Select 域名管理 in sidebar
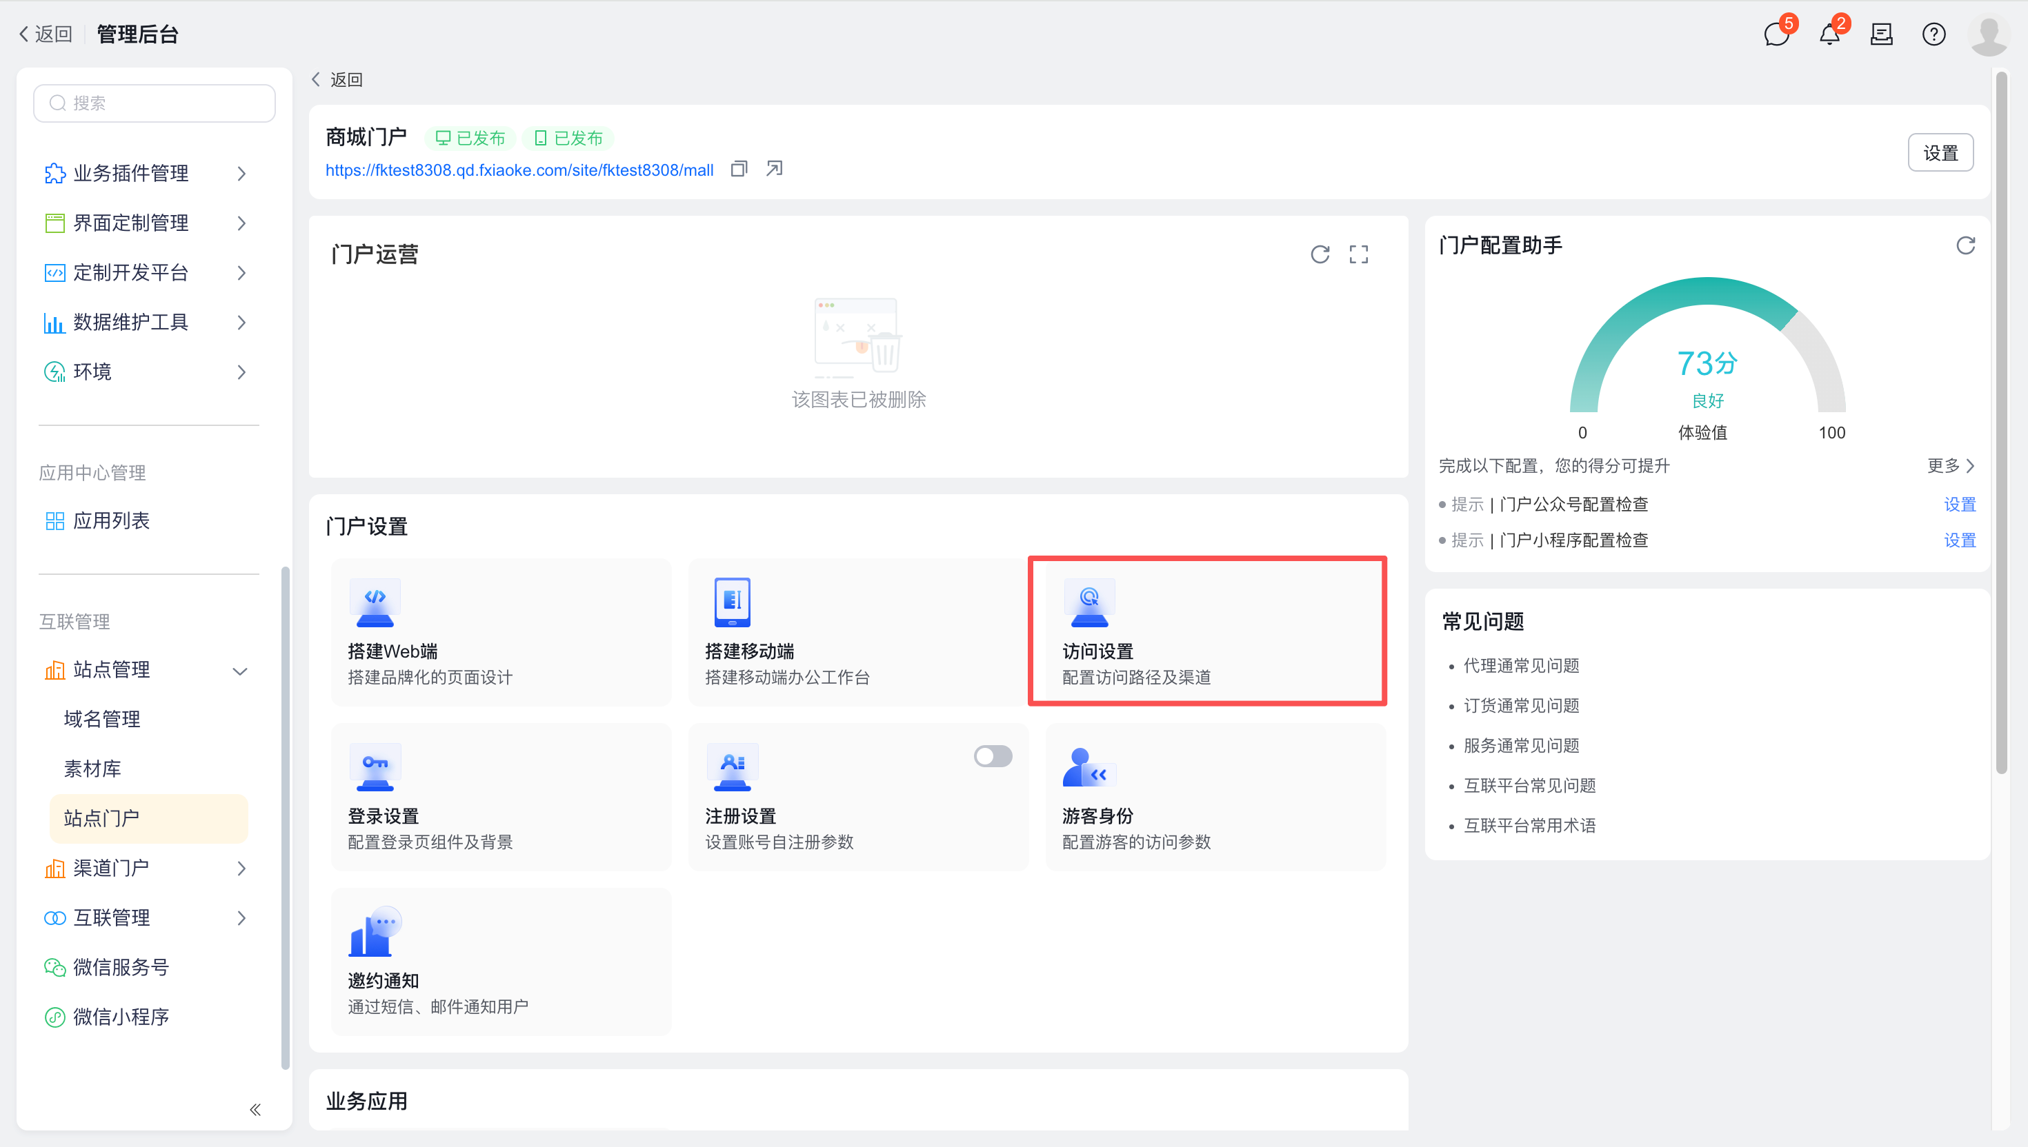This screenshot has width=2028, height=1147. point(101,718)
